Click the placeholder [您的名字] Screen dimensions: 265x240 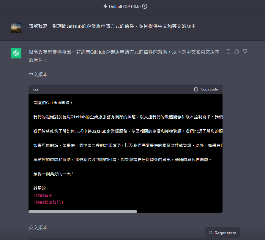tap(44, 195)
